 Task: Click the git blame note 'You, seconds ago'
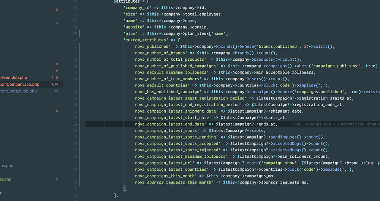[x=312, y=124]
